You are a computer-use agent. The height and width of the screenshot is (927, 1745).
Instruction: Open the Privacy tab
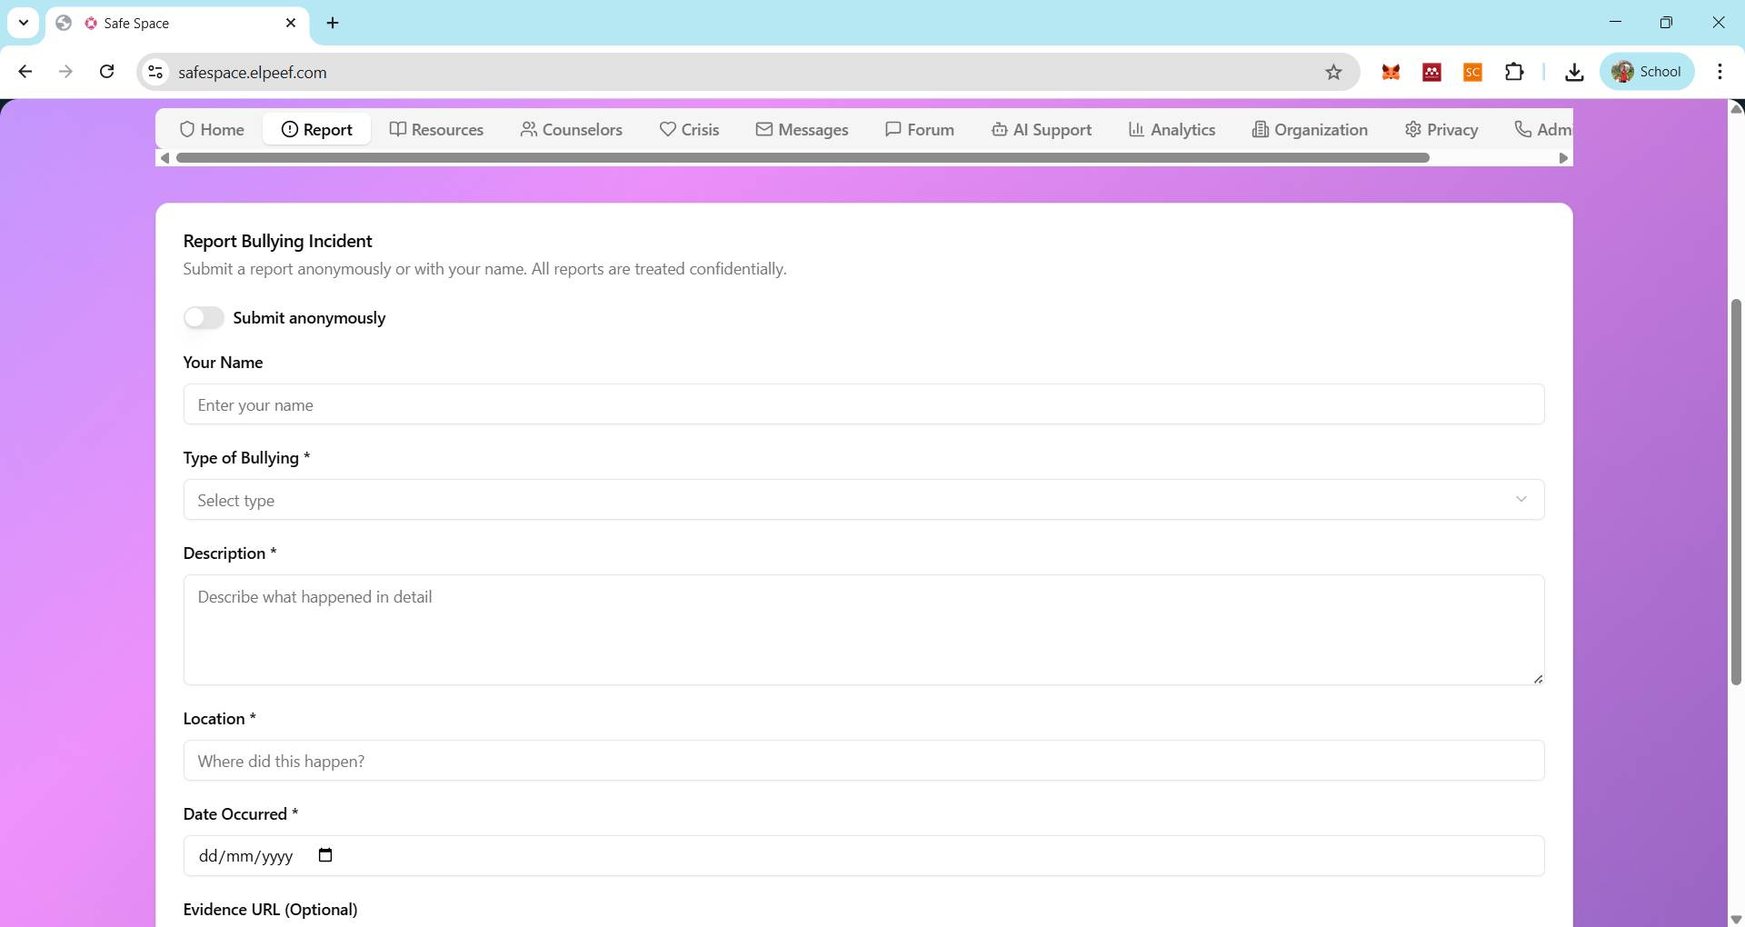pyautogui.click(x=1441, y=129)
